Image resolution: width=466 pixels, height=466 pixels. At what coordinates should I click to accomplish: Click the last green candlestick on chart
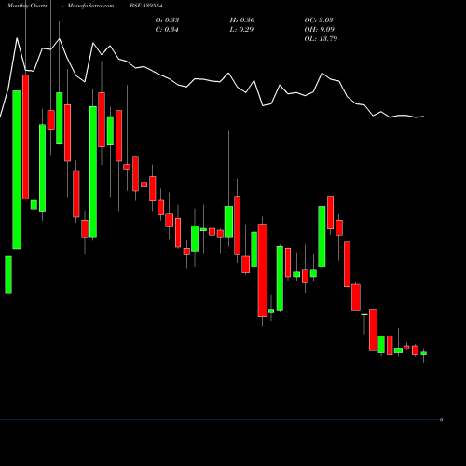(x=424, y=353)
